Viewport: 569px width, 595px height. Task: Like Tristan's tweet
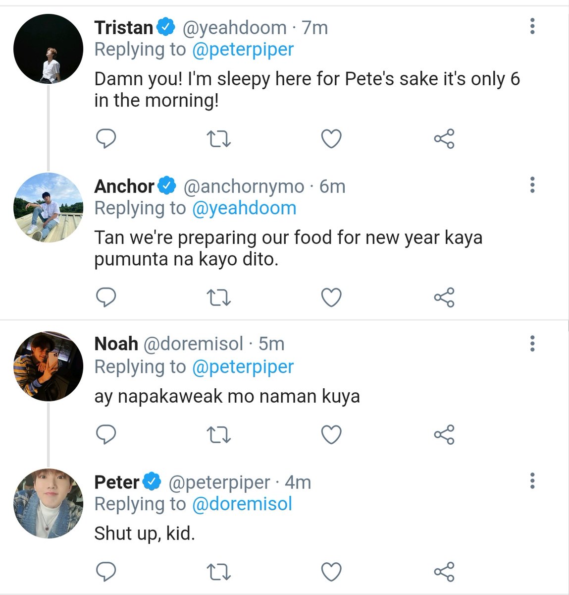(x=331, y=139)
